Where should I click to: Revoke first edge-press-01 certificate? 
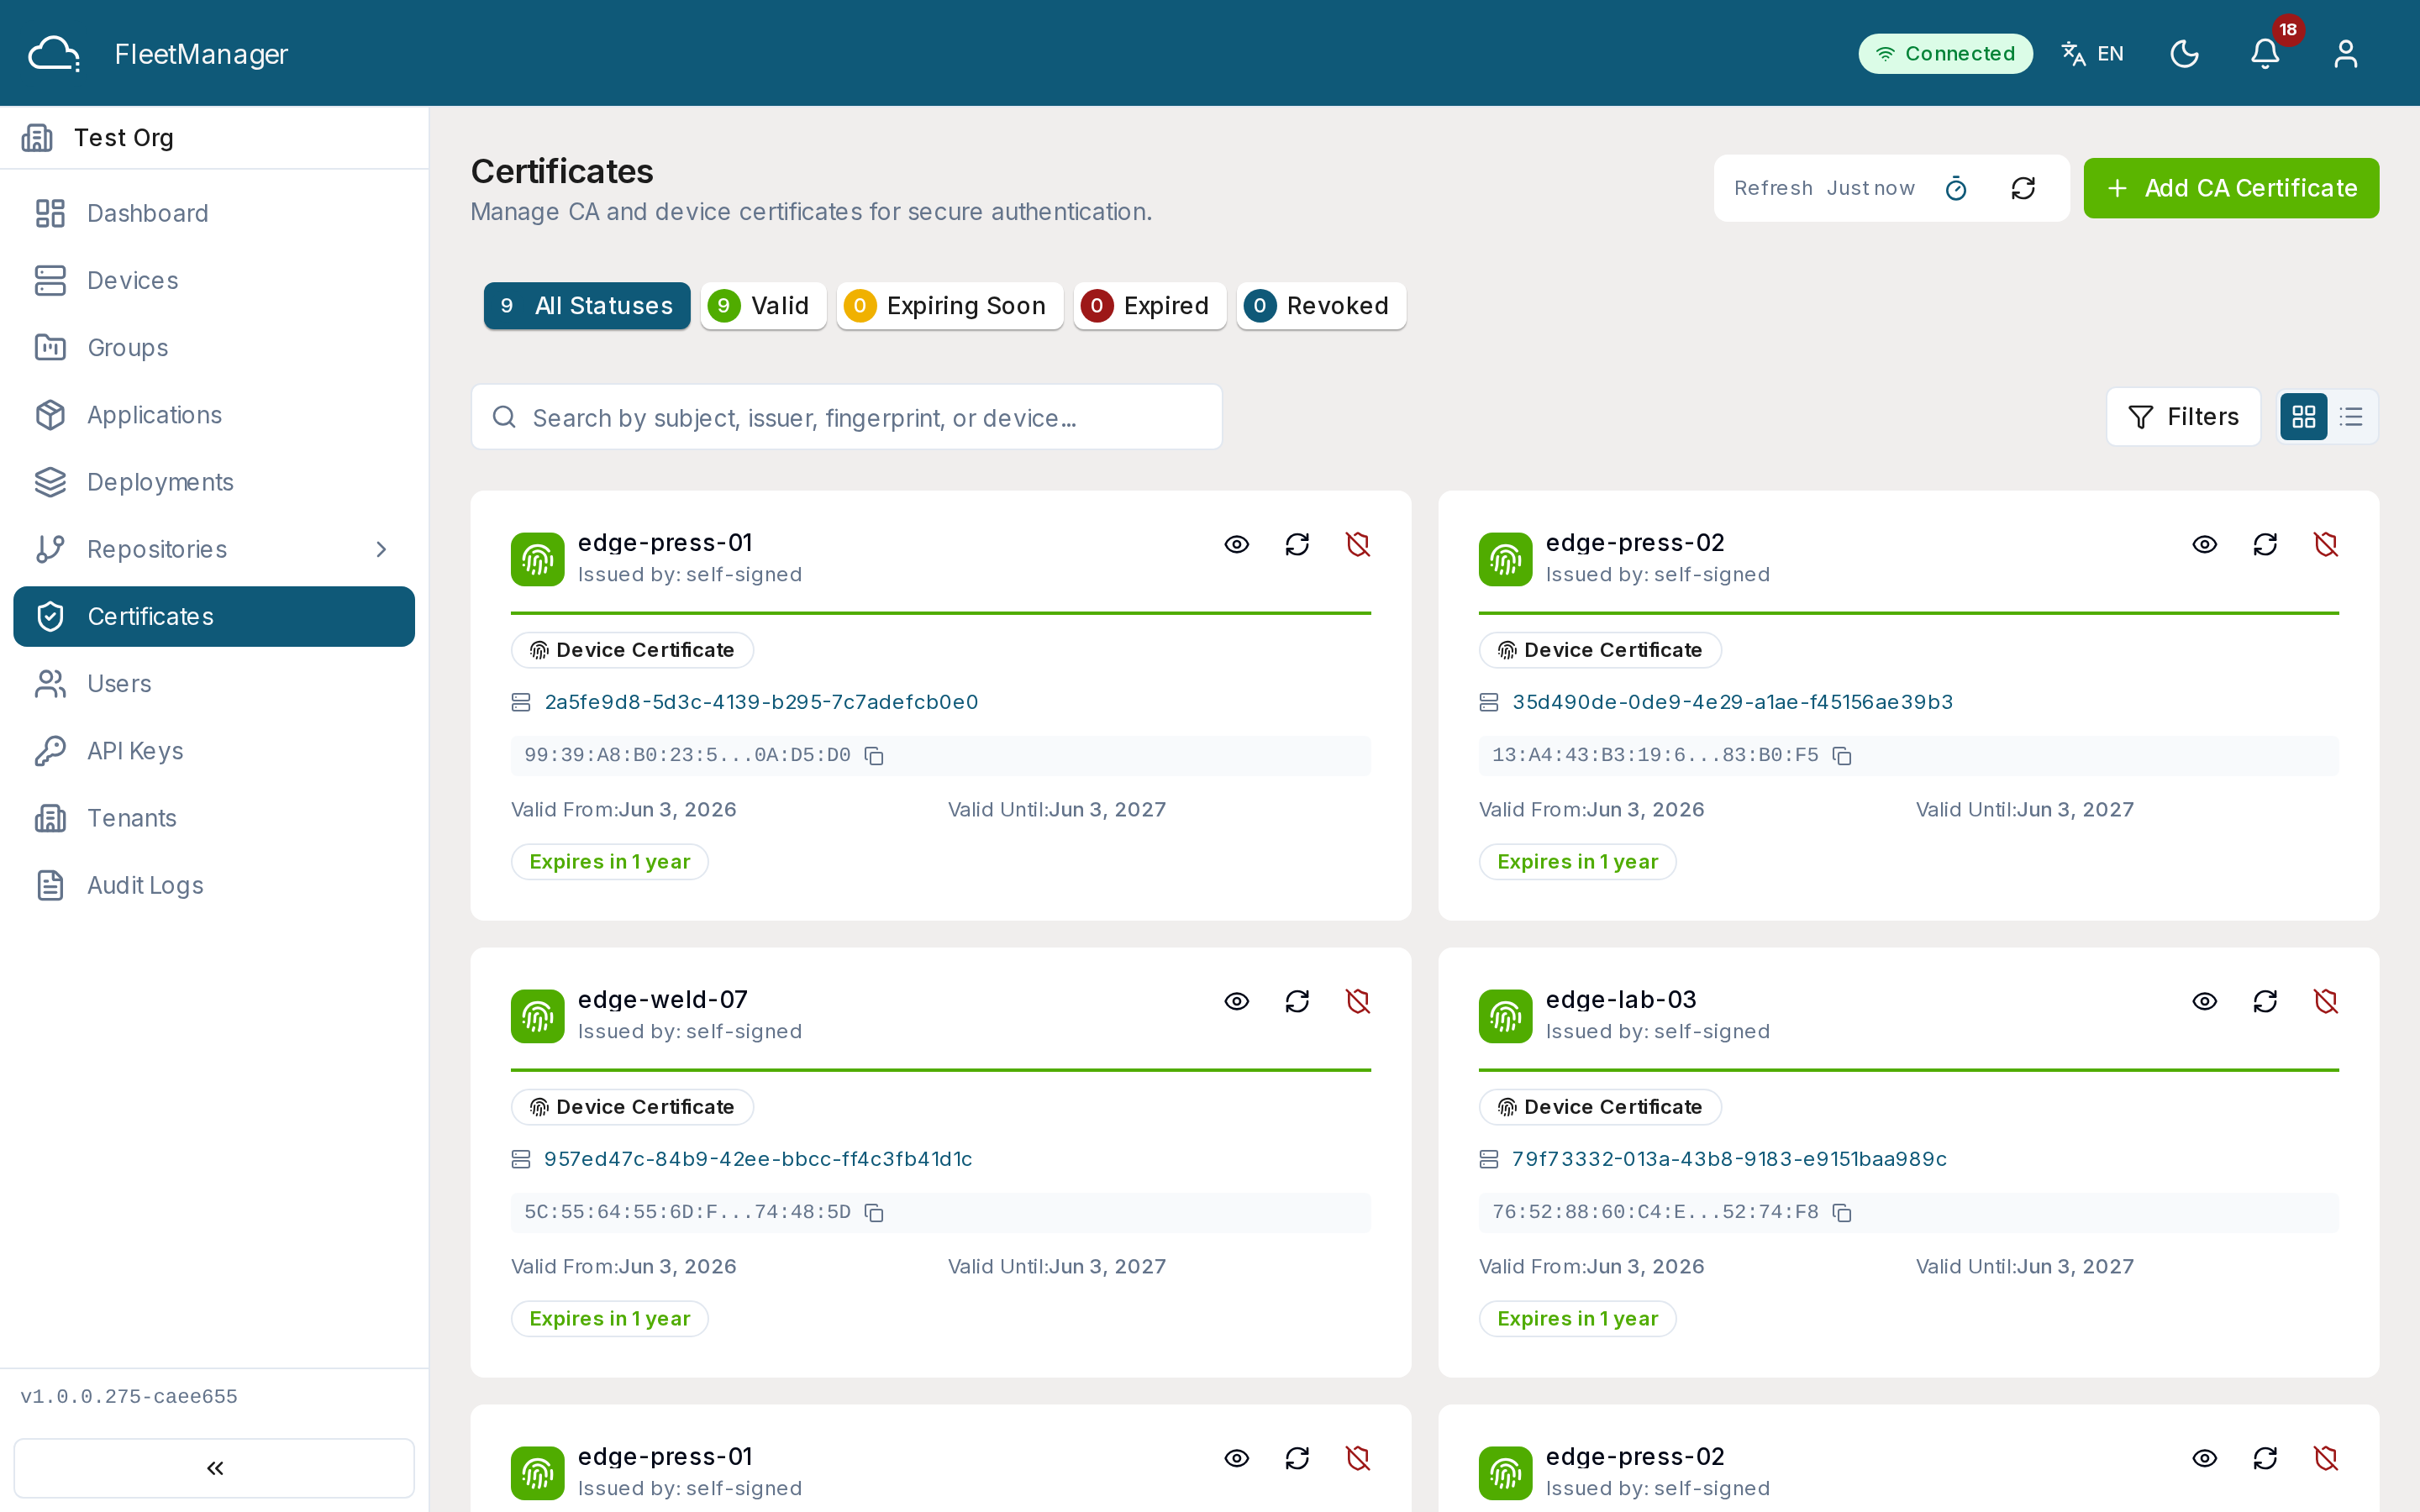(x=1358, y=544)
